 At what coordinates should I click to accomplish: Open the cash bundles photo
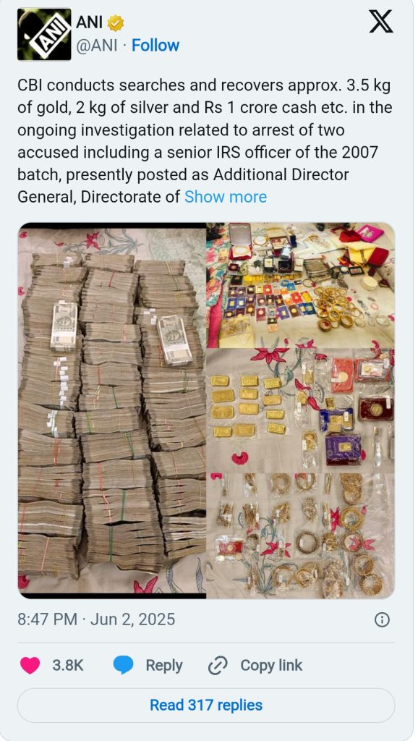(x=112, y=411)
